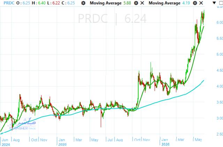Open settings gear for Moving Average 5.88
Viewport: 223px width, 147px height.
coord(136,3)
